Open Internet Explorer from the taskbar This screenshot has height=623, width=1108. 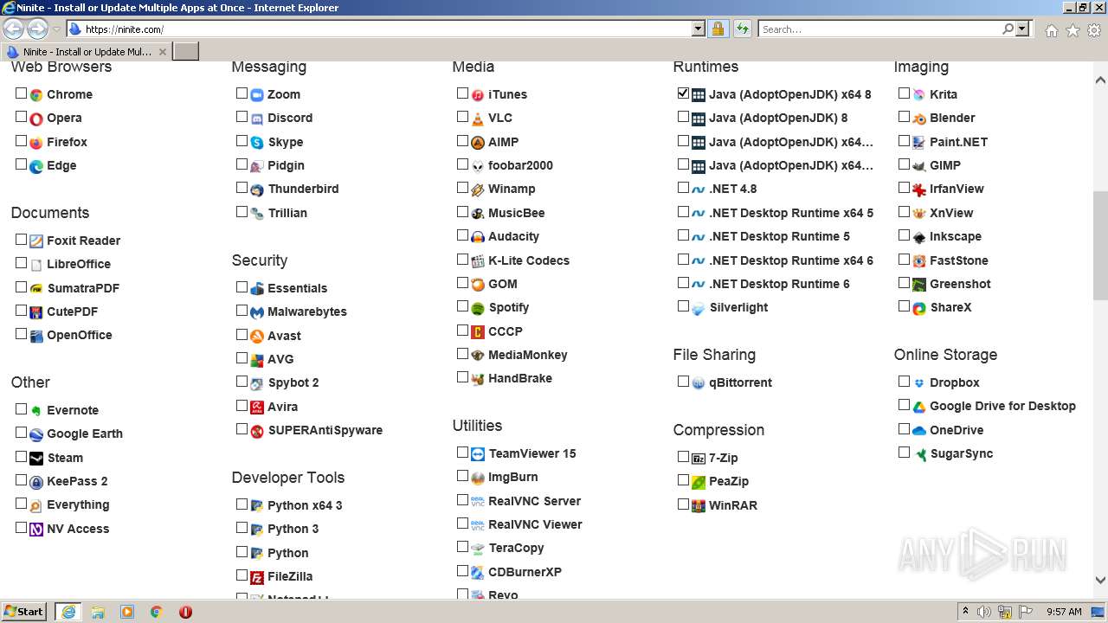[x=68, y=612]
